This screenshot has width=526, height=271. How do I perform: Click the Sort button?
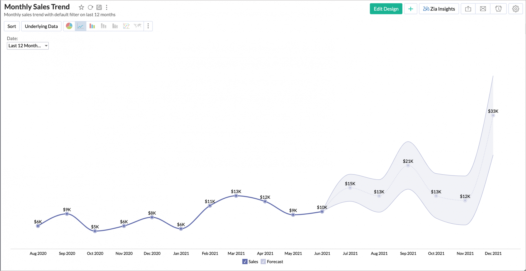[x=12, y=26]
